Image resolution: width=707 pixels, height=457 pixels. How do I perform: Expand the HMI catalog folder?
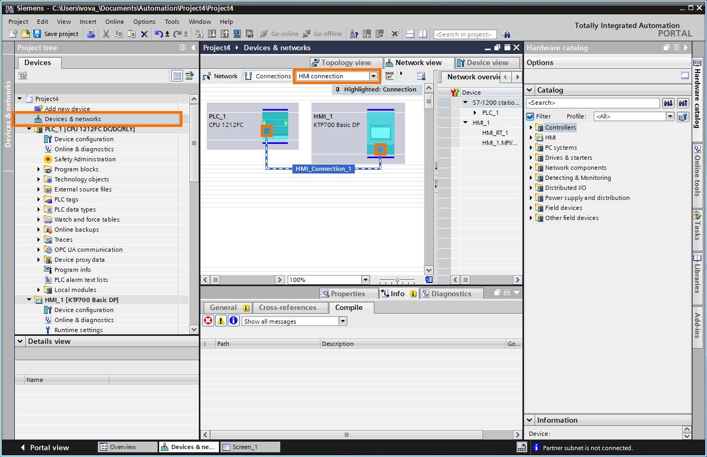coord(531,138)
